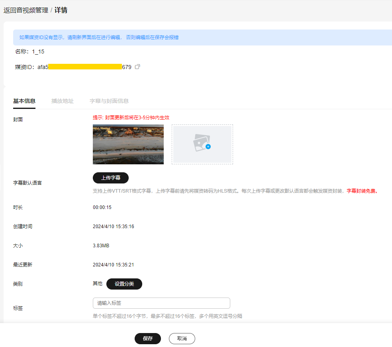The height and width of the screenshot is (347, 392).
Task: Switch to the 播放地址 tab
Action: (63, 101)
